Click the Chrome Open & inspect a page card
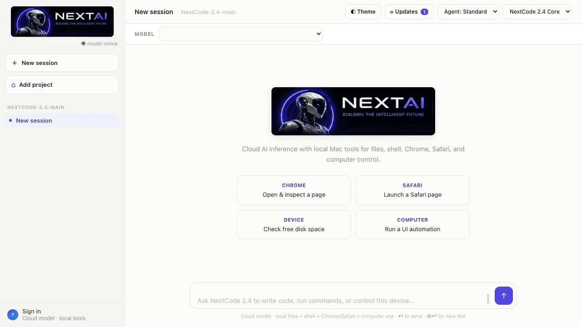582x327 pixels. pyautogui.click(x=294, y=190)
